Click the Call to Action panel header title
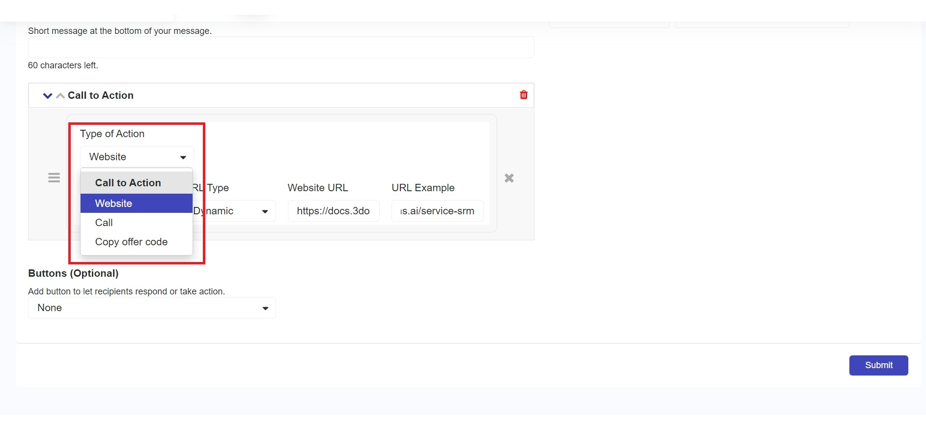 pos(101,95)
